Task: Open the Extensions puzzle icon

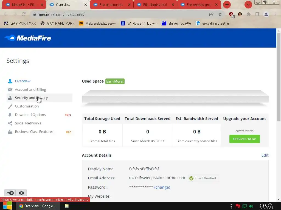Action: coord(249,14)
